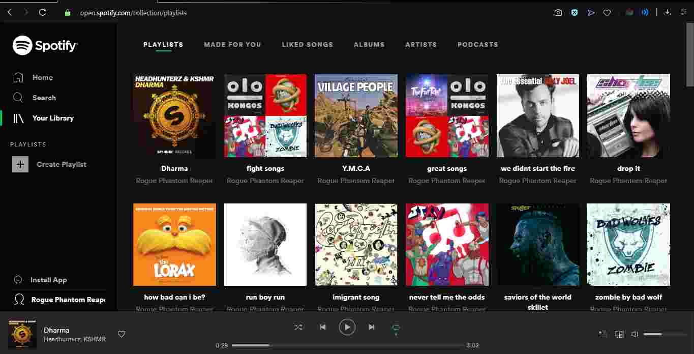The width and height of the screenshot is (694, 354).
Task: Open the Albums tab
Action: pyautogui.click(x=369, y=45)
